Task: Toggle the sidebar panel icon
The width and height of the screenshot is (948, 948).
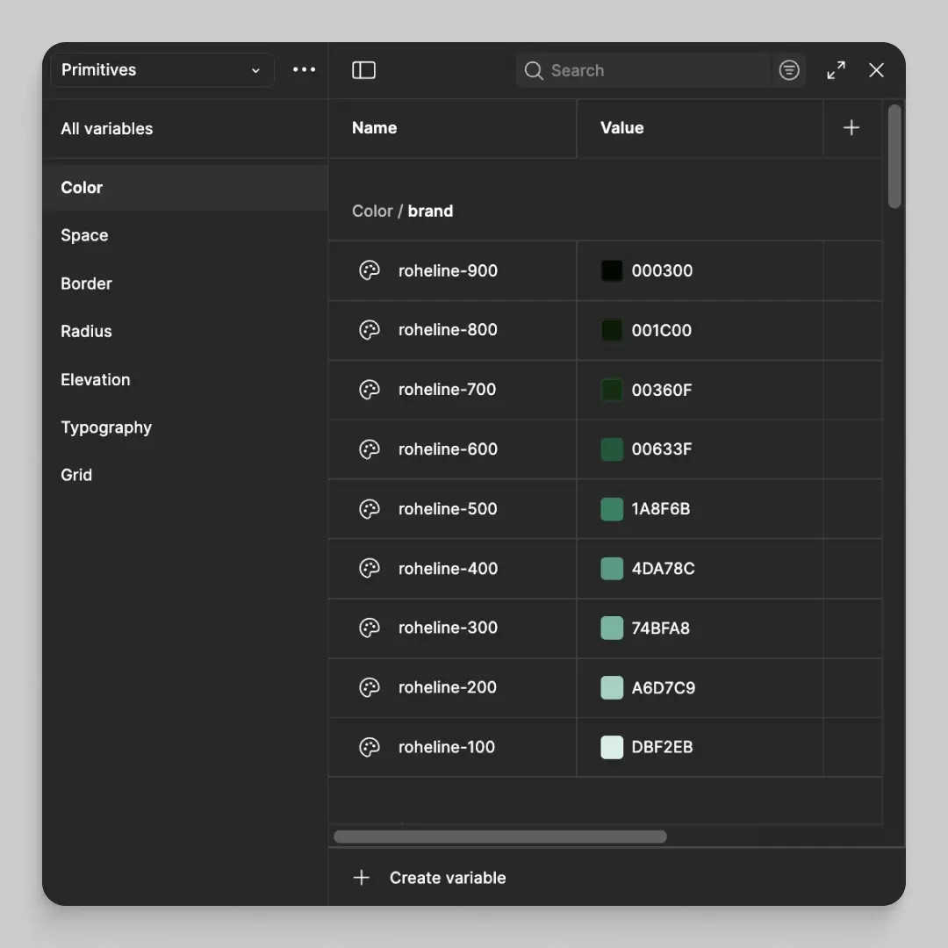Action: pyautogui.click(x=363, y=70)
